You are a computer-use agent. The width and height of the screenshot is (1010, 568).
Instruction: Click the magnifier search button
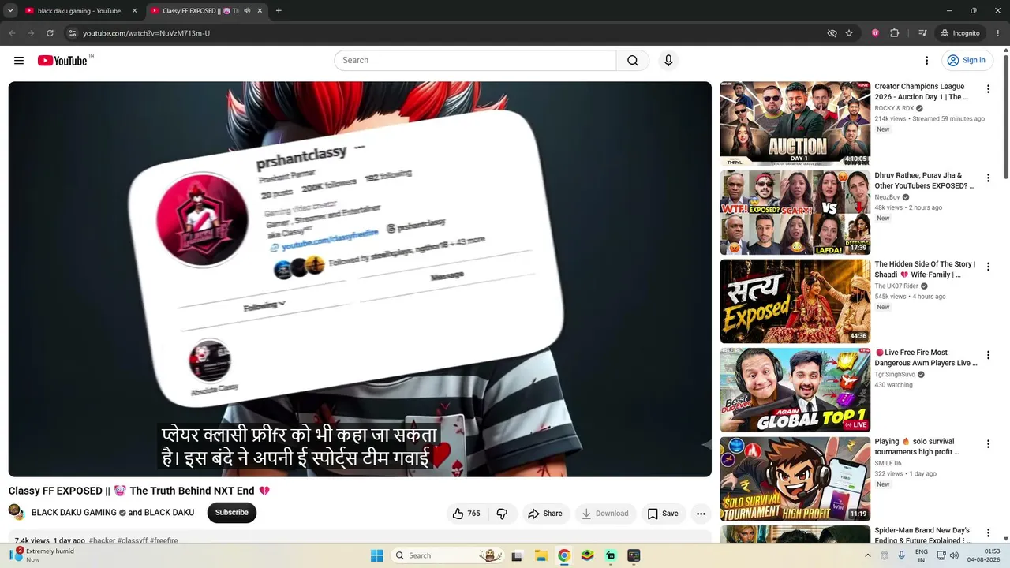click(x=633, y=61)
